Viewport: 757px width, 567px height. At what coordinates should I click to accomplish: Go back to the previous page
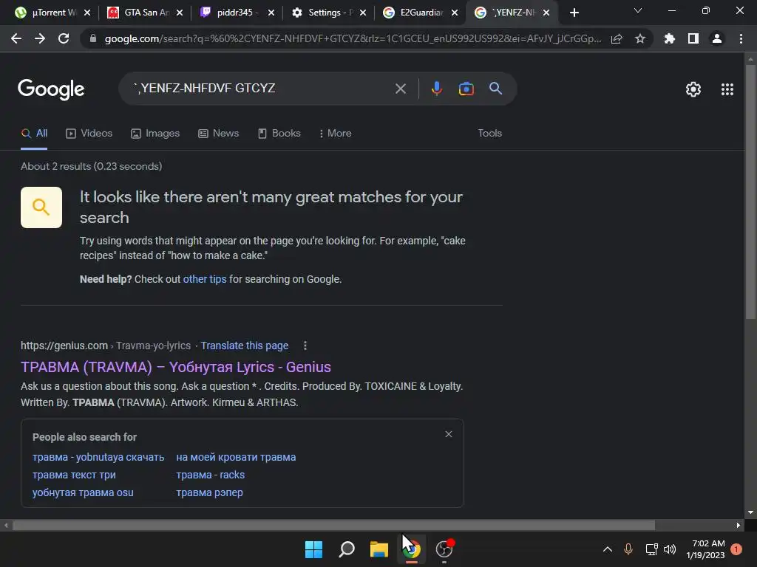coord(16,38)
